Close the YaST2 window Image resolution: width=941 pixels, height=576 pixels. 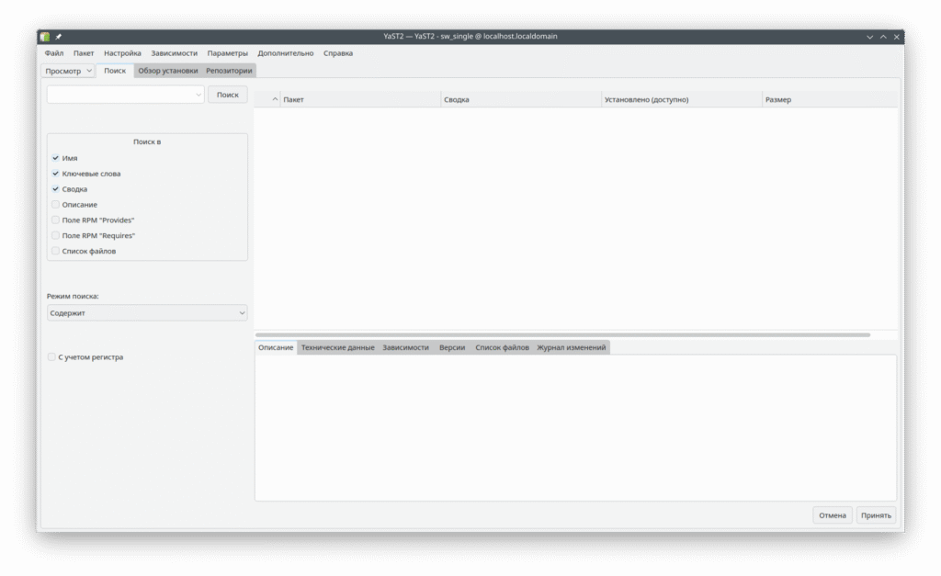point(897,37)
